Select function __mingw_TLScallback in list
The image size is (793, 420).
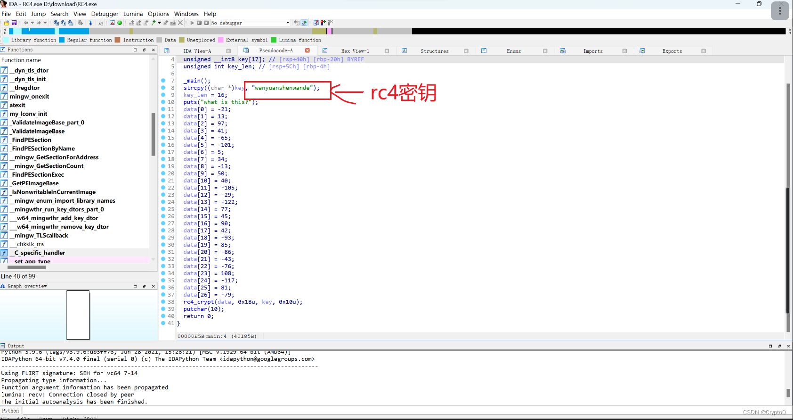(39, 235)
